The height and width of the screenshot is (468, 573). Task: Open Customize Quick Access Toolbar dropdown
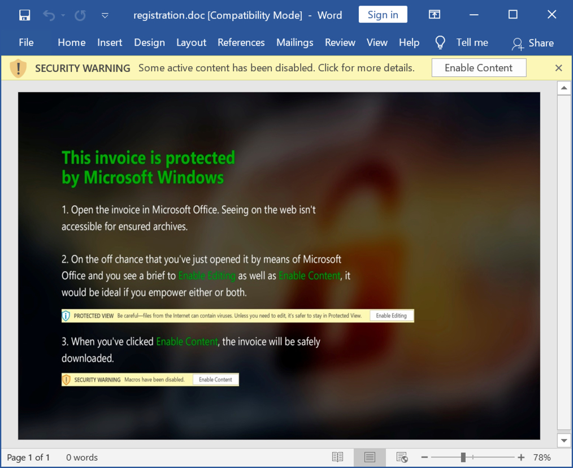pos(105,15)
